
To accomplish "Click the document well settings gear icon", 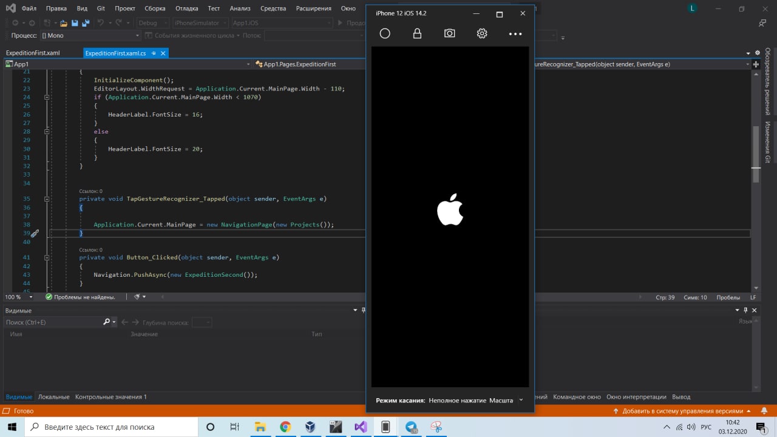I will [758, 53].
